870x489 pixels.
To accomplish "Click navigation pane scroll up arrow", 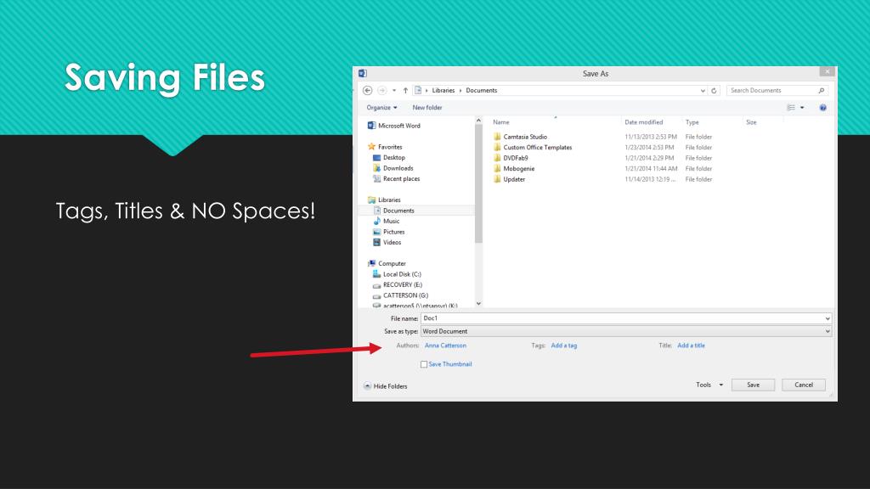I will tap(478, 121).
